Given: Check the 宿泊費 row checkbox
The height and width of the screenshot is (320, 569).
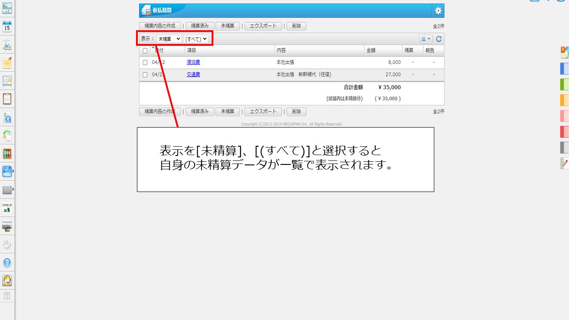Looking at the screenshot, I should point(145,63).
